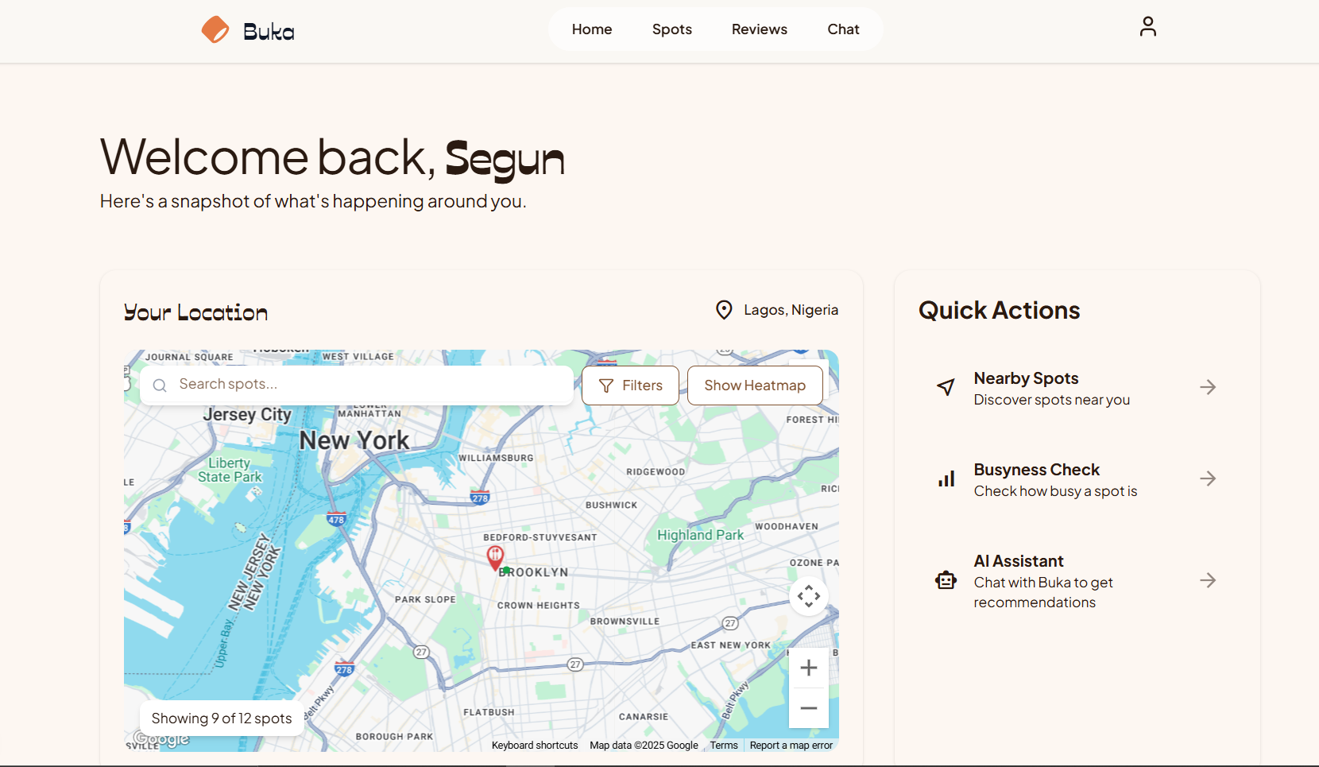Click the Williamsburg label on map
1319x767 pixels.
(496, 458)
